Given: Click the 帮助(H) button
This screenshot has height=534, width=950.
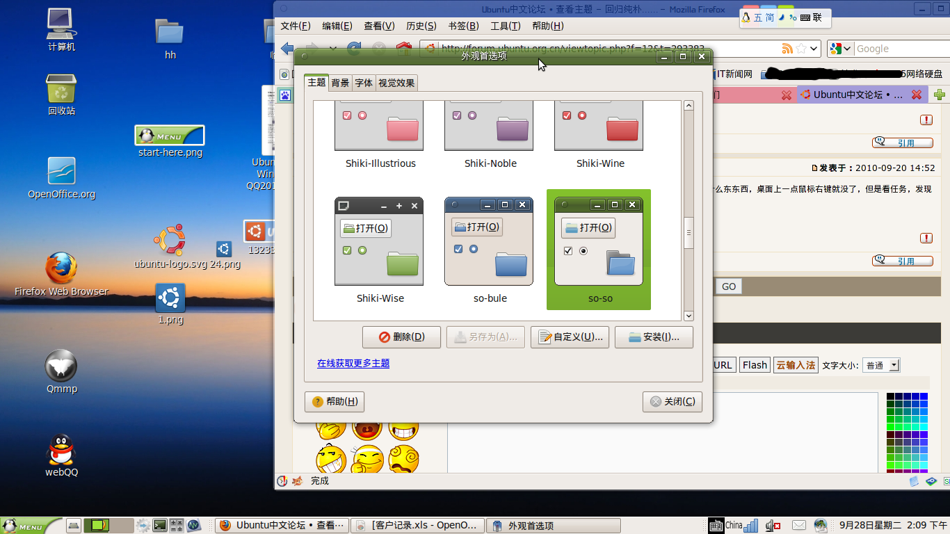Looking at the screenshot, I should (335, 401).
